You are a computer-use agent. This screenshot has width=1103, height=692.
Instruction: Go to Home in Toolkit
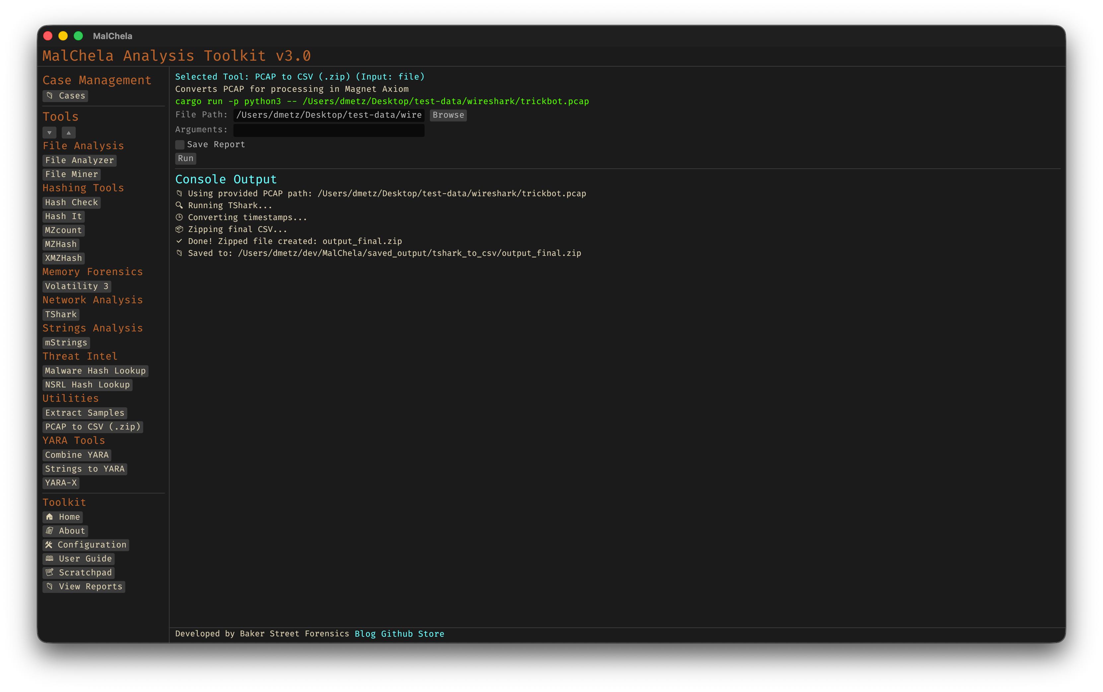coord(63,517)
